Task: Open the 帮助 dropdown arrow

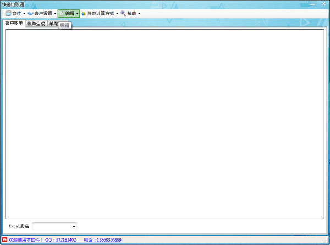Action: [x=139, y=13]
